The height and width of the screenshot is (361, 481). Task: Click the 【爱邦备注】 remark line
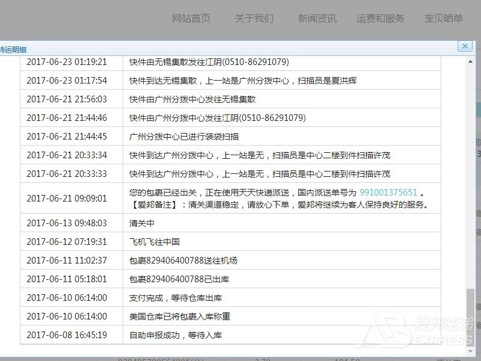(x=279, y=205)
